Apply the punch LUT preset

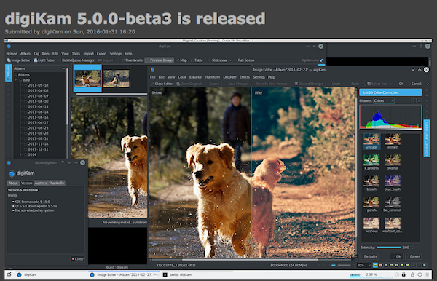pos(371,204)
